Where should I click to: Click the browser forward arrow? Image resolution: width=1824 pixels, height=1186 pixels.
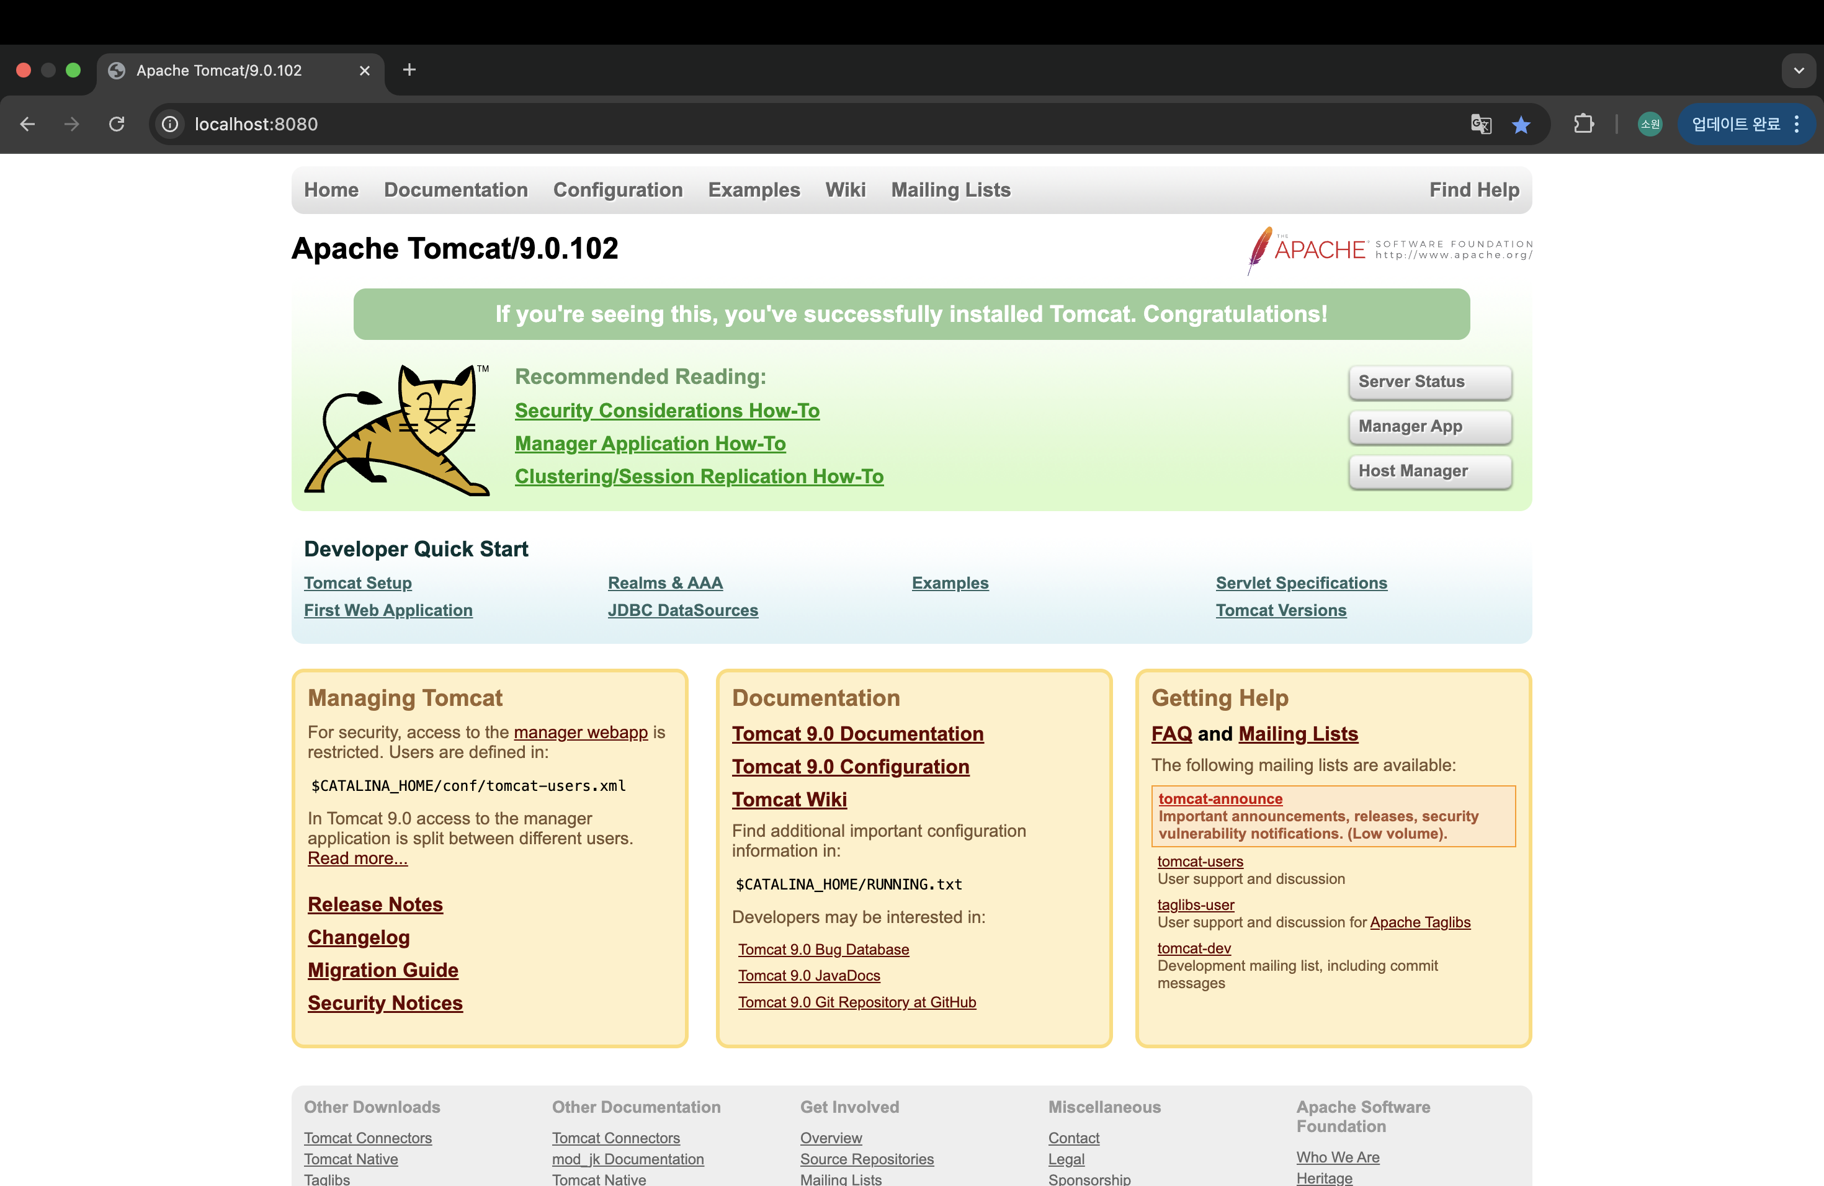(72, 124)
